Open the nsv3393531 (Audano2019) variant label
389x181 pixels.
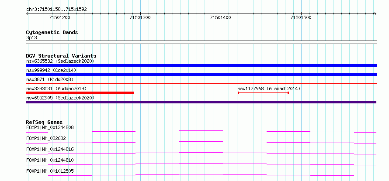(x=56, y=89)
